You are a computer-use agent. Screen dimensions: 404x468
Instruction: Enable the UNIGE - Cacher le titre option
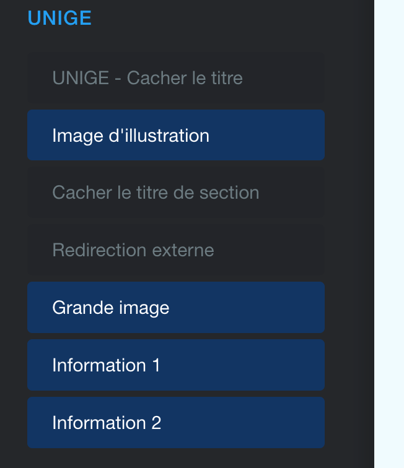(x=175, y=78)
